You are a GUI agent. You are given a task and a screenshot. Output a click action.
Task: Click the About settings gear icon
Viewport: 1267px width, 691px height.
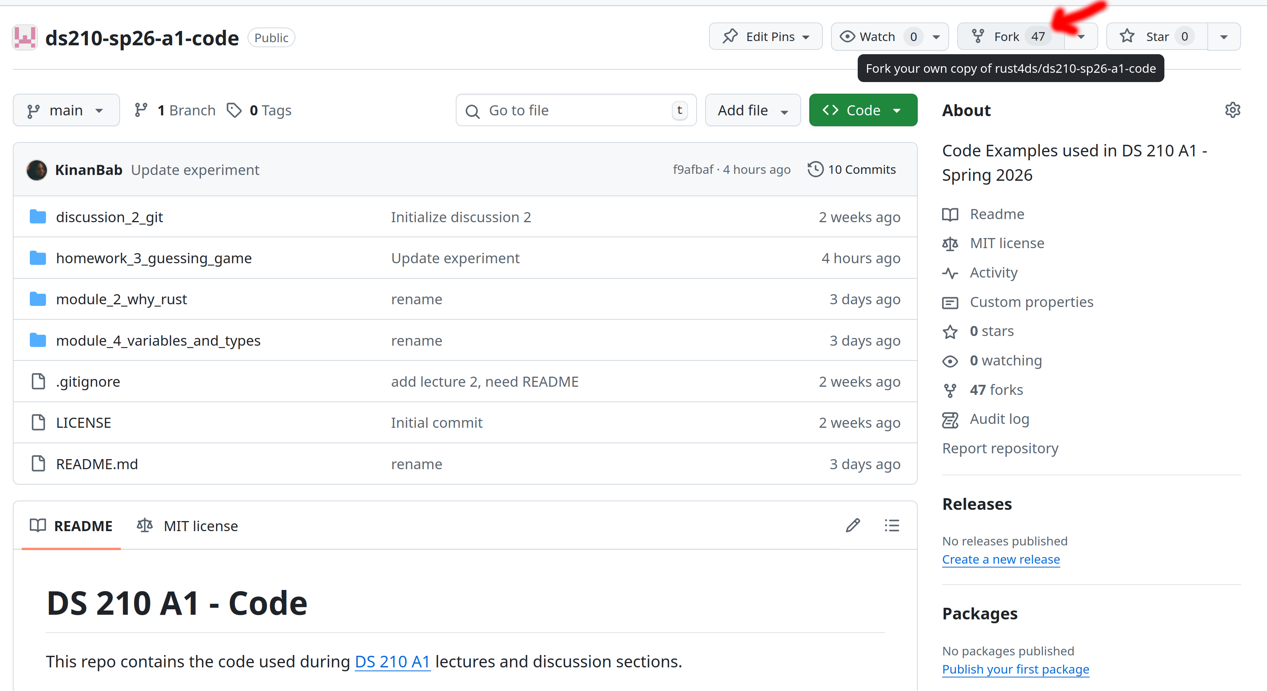tap(1232, 110)
